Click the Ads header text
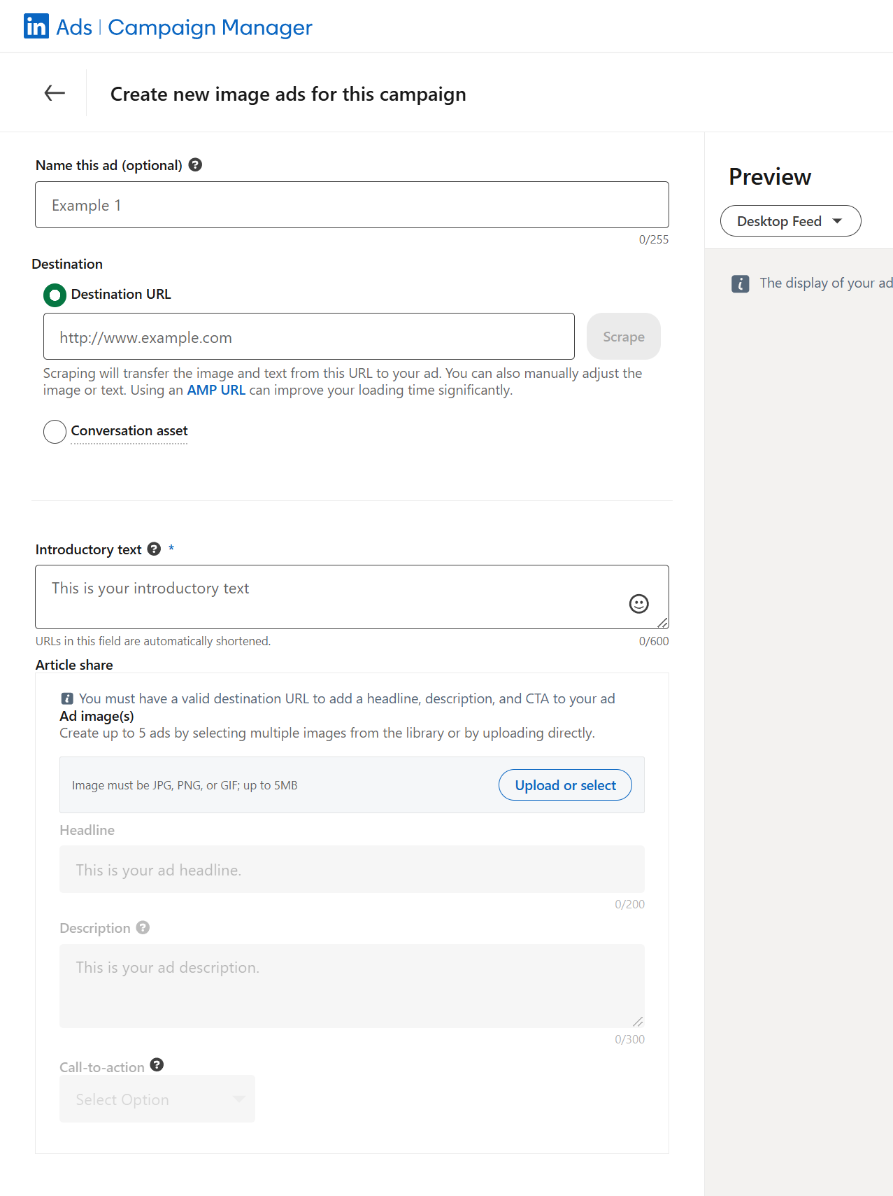The image size is (893, 1196). pyautogui.click(x=74, y=27)
